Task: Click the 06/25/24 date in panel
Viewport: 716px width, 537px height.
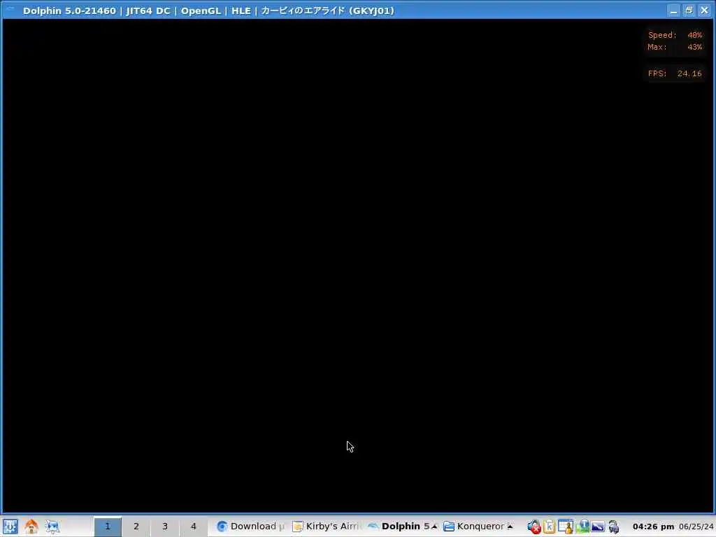Action: point(696,527)
